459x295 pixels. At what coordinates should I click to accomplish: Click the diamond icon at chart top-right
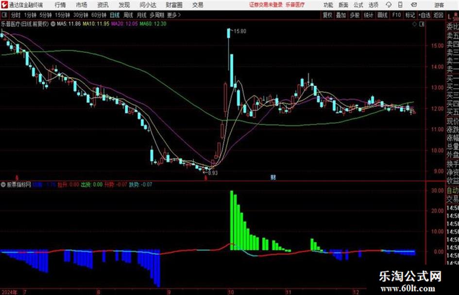coord(414,24)
